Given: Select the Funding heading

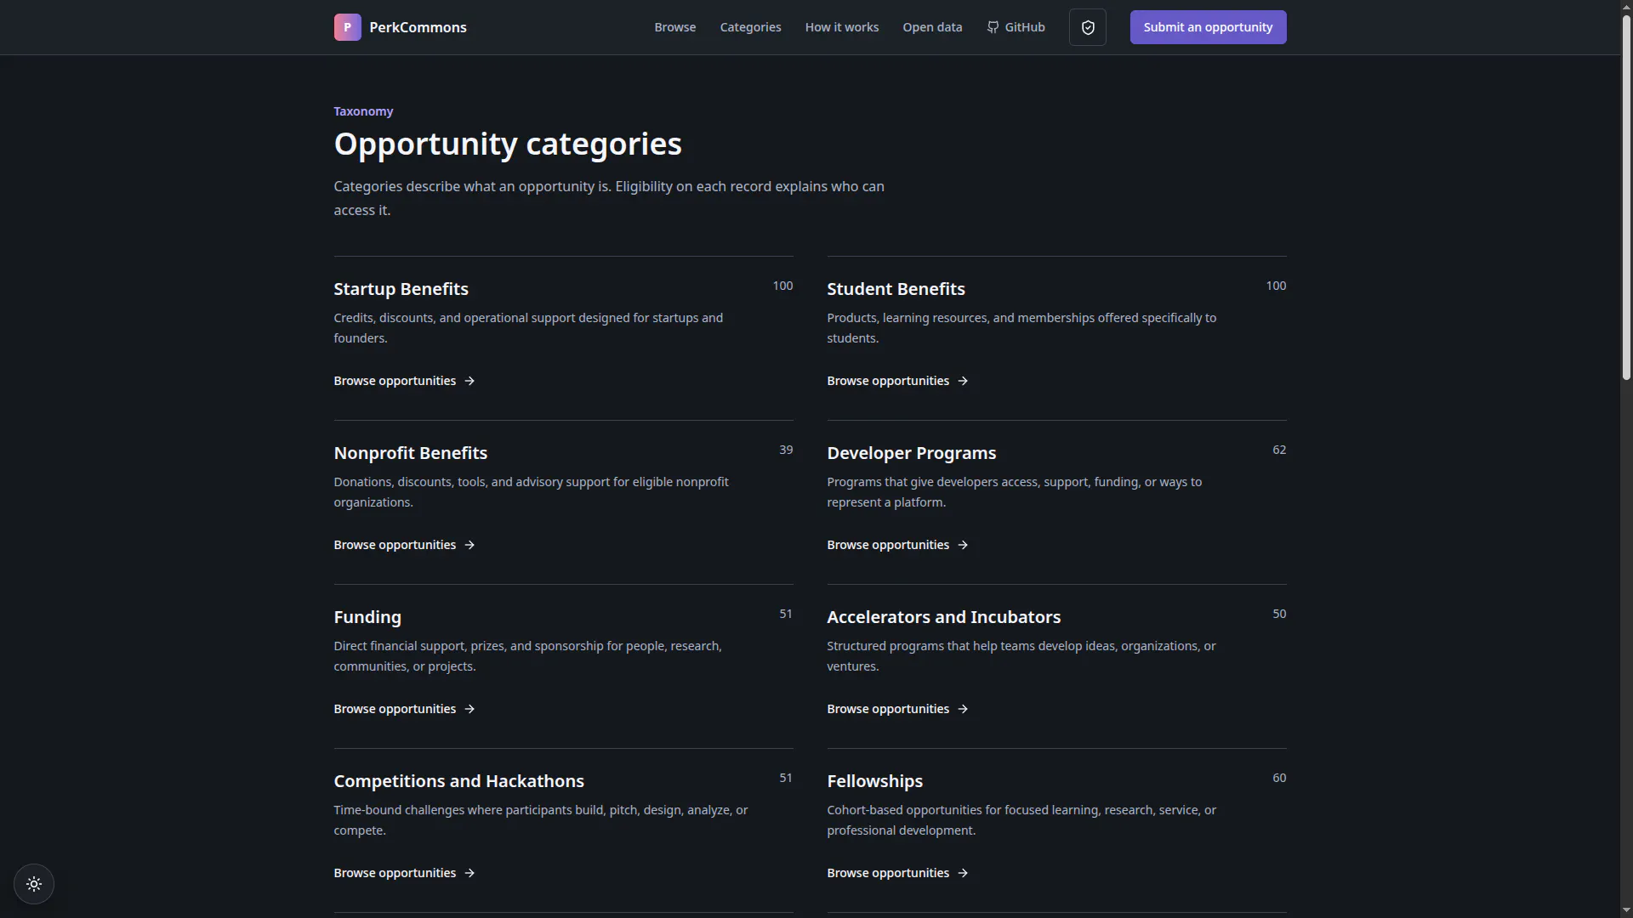Looking at the screenshot, I should 367,617.
